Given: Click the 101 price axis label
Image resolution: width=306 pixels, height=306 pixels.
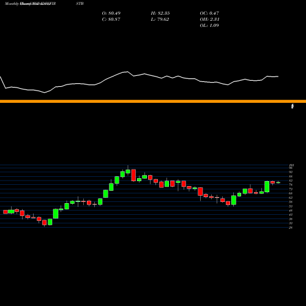Looking at the screenshot, I should pyautogui.click(x=291, y=165).
